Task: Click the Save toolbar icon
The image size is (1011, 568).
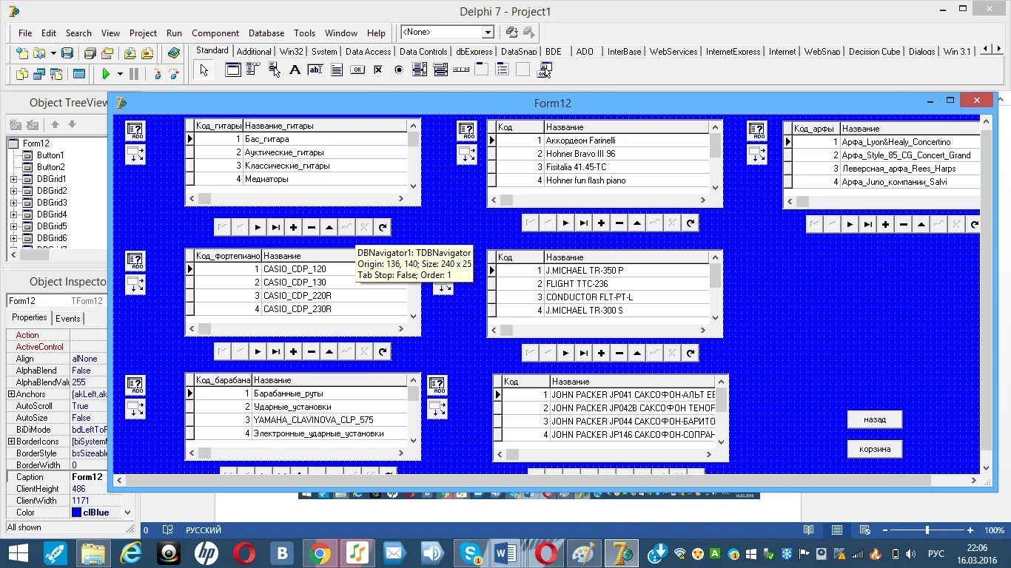Action: click(x=67, y=53)
